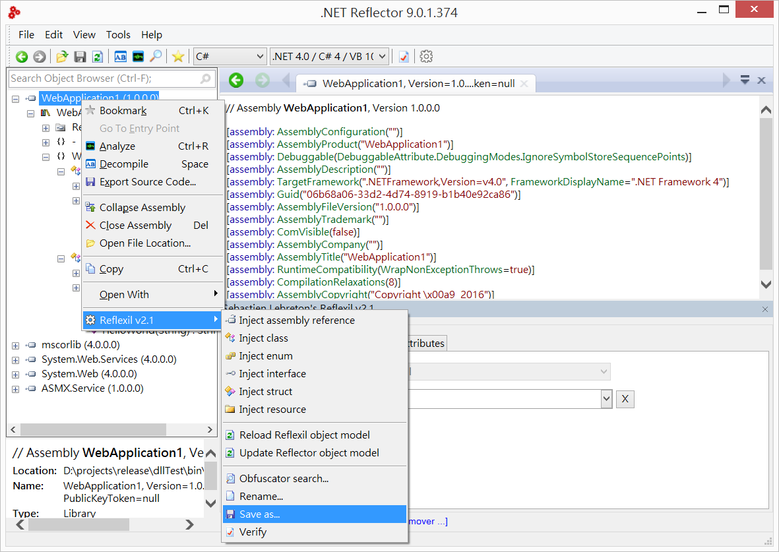The width and height of the screenshot is (779, 552).
Task: Open the .NET 4.0 framework version dropdown
Action: pyautogui.click(x=328, y=56)
